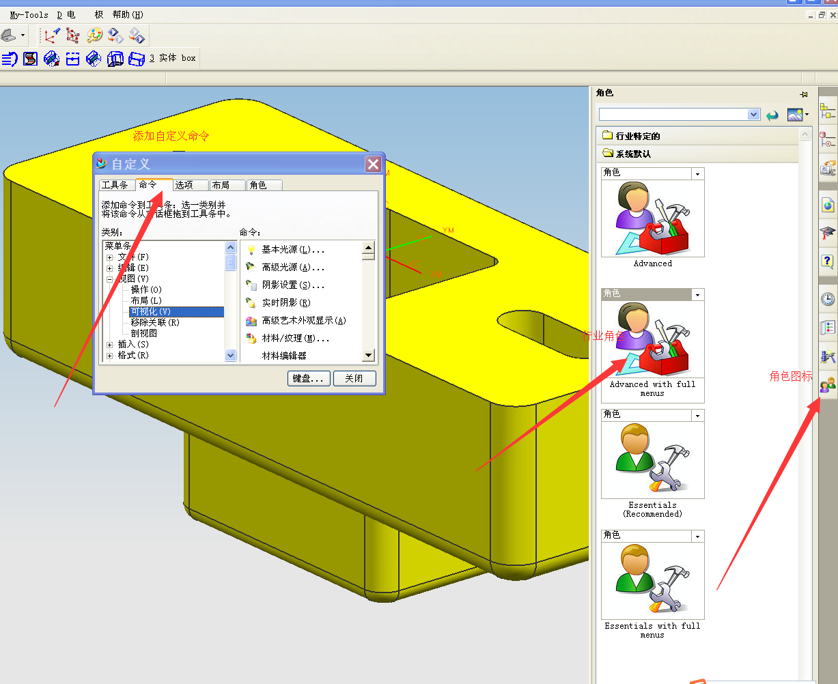Image resolution: width=838 pixels, height=684 pixels.
Task: Click the light-source flashlight icon on the top toolbar
Action: pos(51,35)
